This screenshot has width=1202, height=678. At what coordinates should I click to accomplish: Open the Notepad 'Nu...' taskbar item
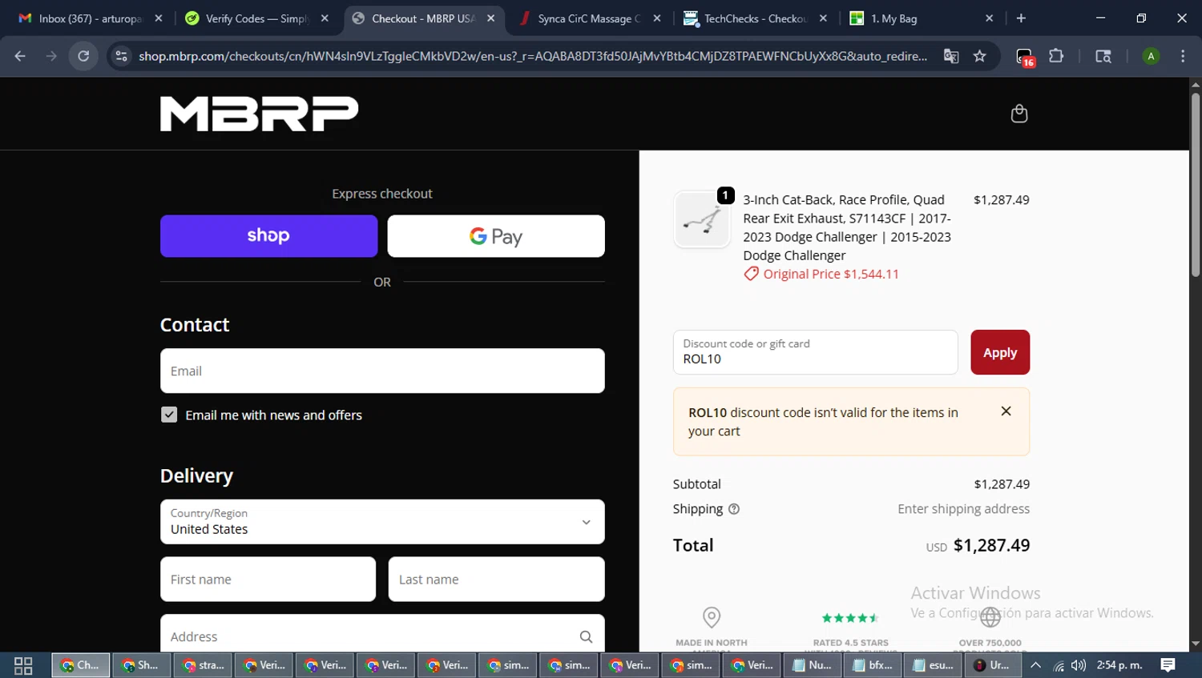pos(813,665)
